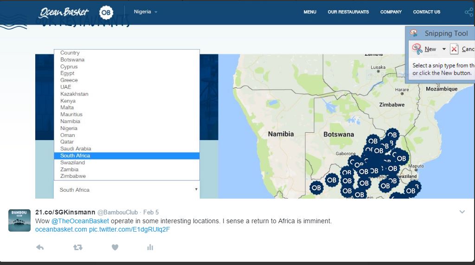This screenshot has height=265, width=475.
Task: Open the Snipping Tool New dropdown arrow
Action: (444, 49)
